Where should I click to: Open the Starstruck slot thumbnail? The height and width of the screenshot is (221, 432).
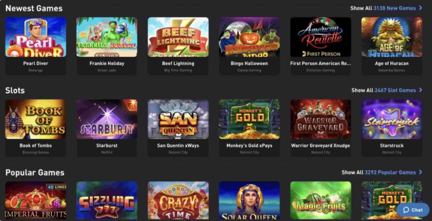[392, 119]
